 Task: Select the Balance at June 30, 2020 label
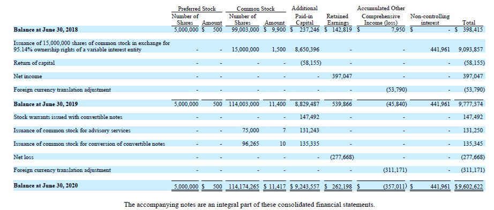tap(46, 185)
